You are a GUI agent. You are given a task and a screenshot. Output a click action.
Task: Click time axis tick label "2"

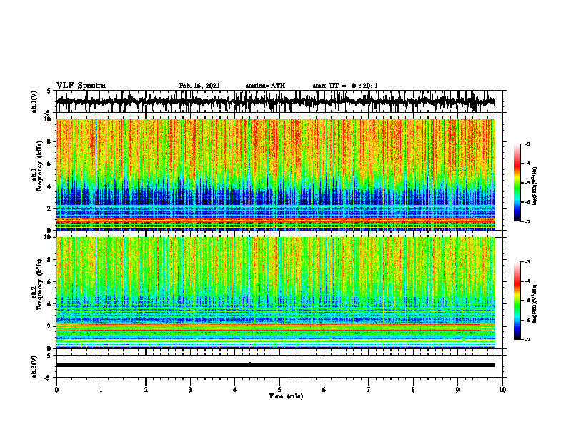coord(146,390)
